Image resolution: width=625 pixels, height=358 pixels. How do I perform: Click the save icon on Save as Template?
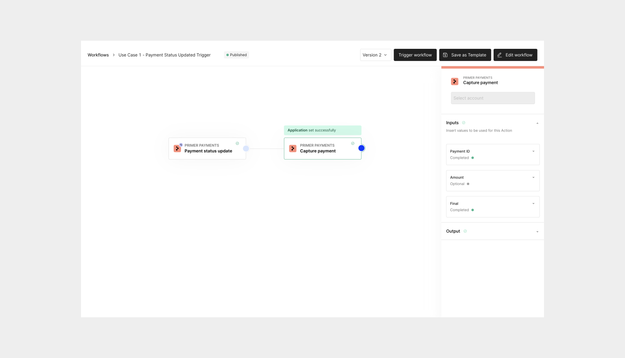click(x=445, y=55)
